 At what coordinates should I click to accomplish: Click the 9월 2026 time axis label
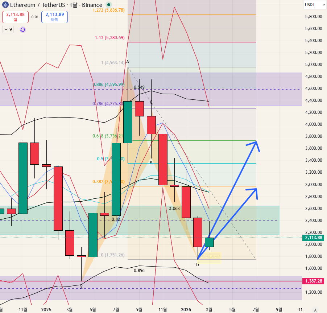click(x=279, y=310)
